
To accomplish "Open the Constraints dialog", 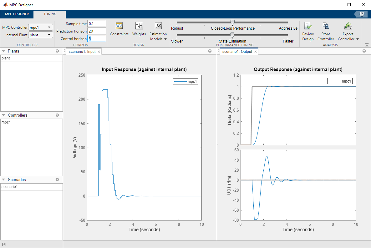I will coord(119,29).
